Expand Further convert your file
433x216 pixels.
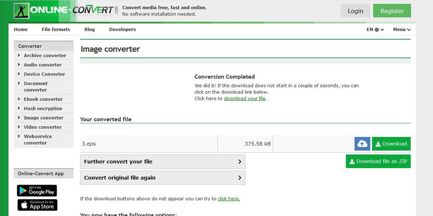click(x=163, y=161)
